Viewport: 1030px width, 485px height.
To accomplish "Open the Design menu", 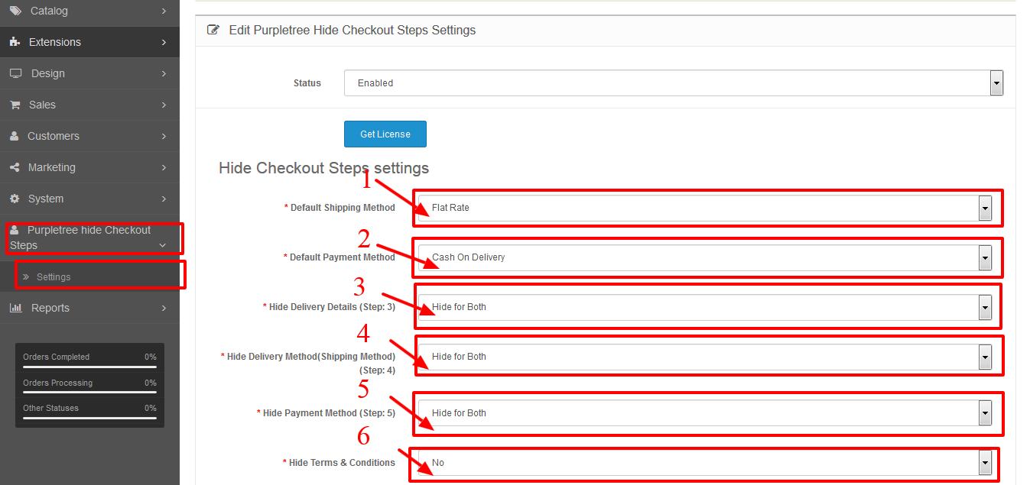I will [89, 73].
